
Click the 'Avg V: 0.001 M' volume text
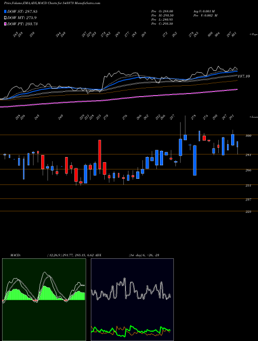pos(204,11)
